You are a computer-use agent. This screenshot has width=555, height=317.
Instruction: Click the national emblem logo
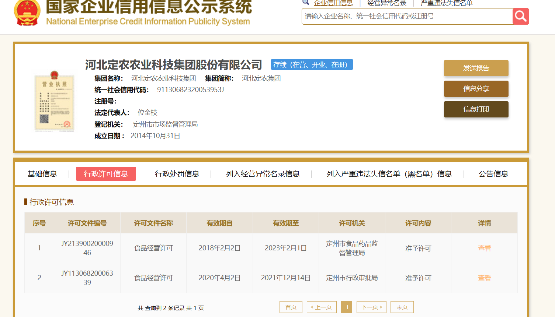click(27, 13)
